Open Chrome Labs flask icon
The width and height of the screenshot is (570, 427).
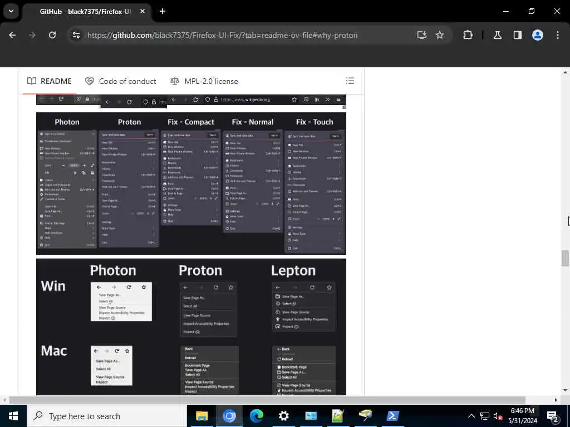click(497, 35)
